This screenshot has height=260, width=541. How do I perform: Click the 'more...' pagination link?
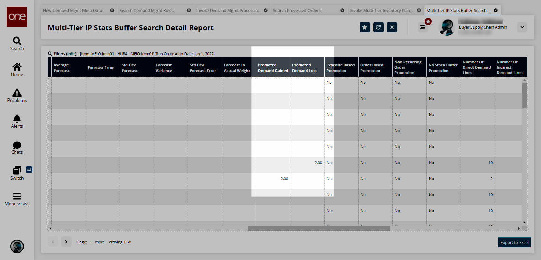tap(101, 242)
